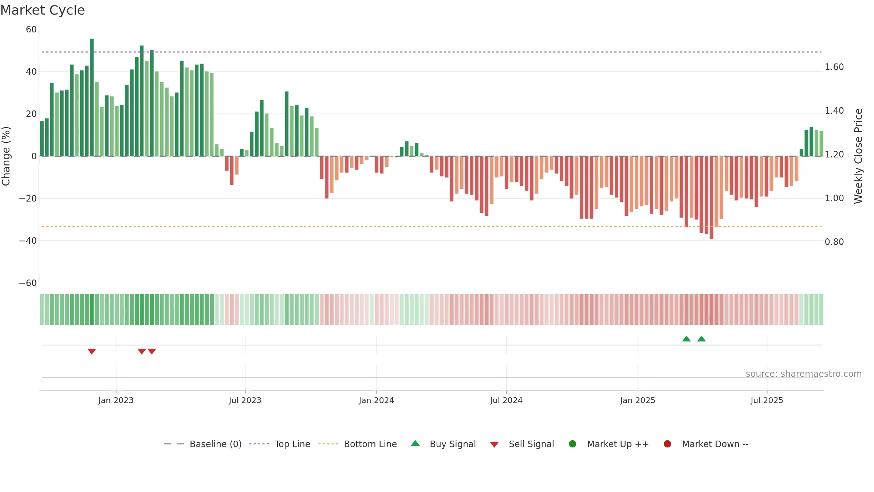The width and height of the screenshot is (874, 492).
Task: Select the second buy signal triangle after Jan 2025
Action: pyautogui.click(x=701, y=339)
